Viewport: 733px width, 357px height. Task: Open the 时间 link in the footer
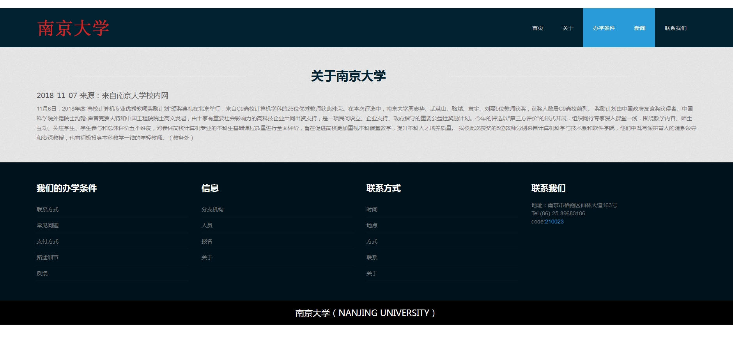coord(372,209)
